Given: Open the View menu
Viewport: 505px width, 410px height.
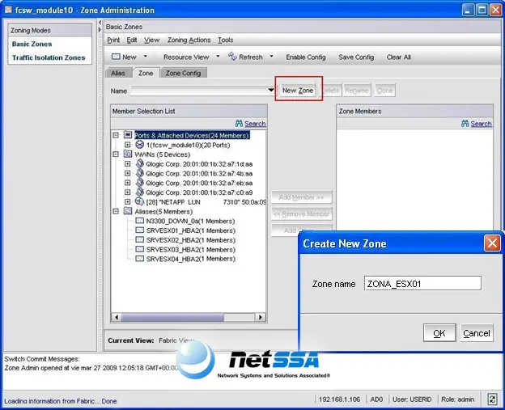Looking at the screenshot, I should (151, 40).
